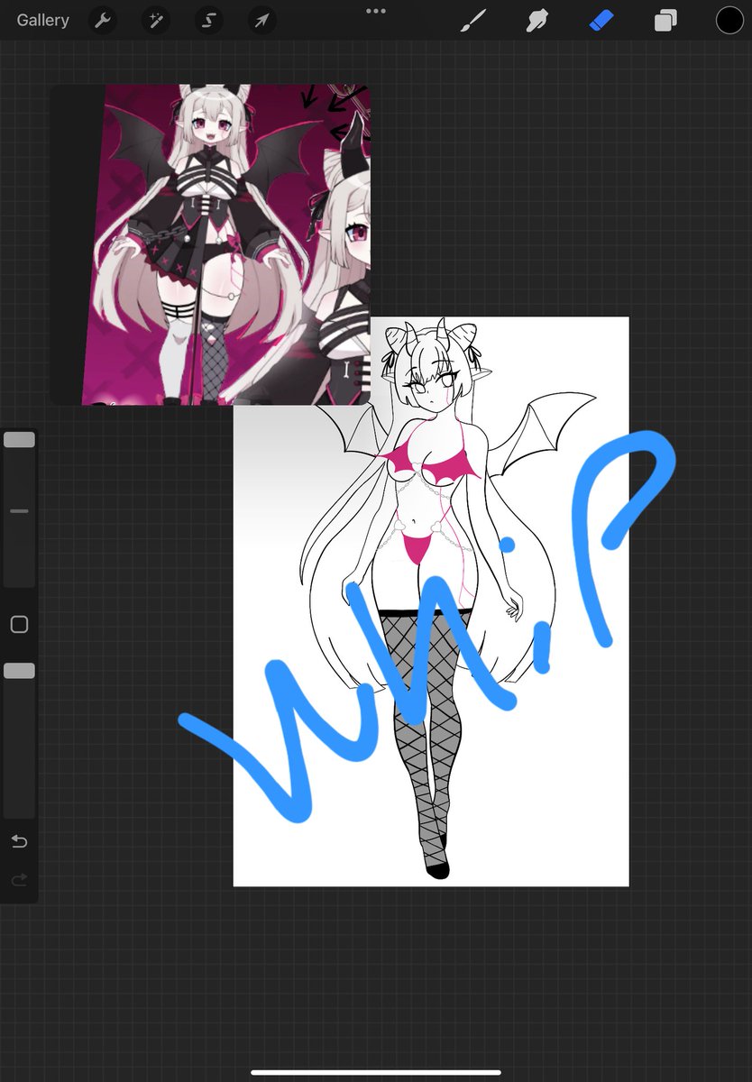Tap the three-dot menu at top center
Viewport: 752px width, 1082px height.
(376, 11)
